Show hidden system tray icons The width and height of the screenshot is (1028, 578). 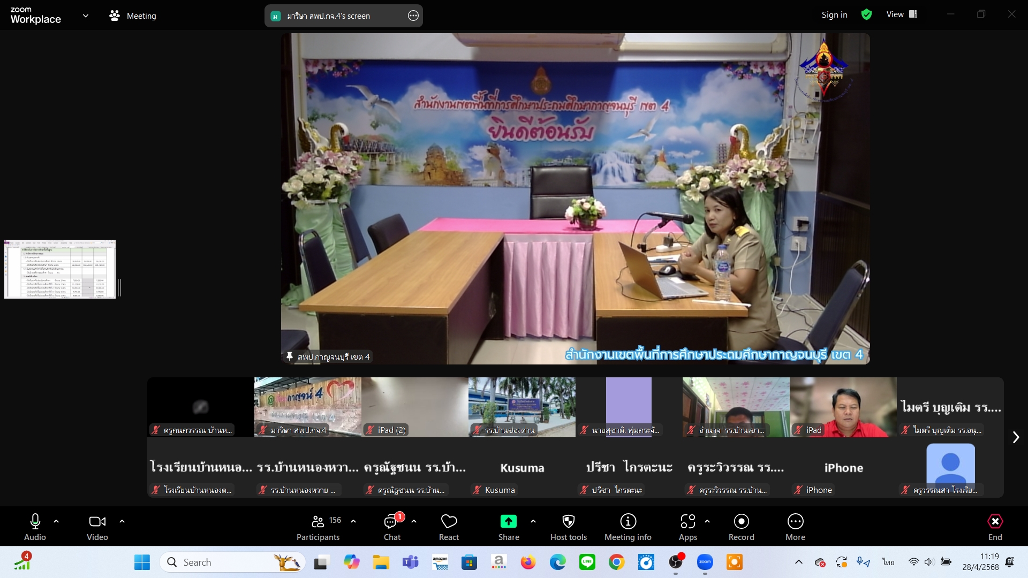point(799,562)
